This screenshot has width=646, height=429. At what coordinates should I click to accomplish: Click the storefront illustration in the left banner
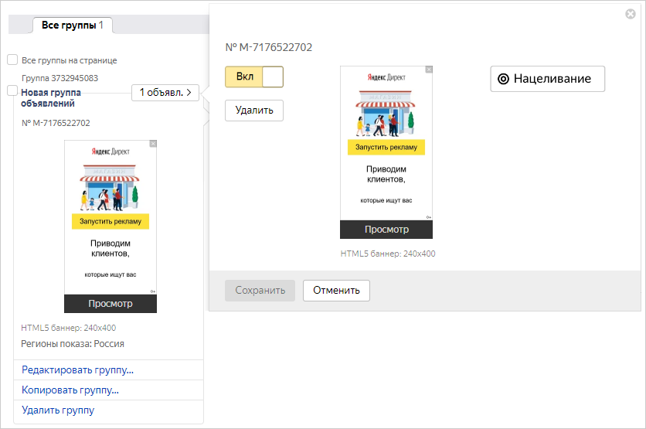tap(110, 188)
